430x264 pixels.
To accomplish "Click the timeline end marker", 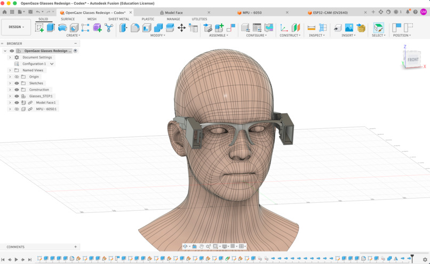I will 412,258.
